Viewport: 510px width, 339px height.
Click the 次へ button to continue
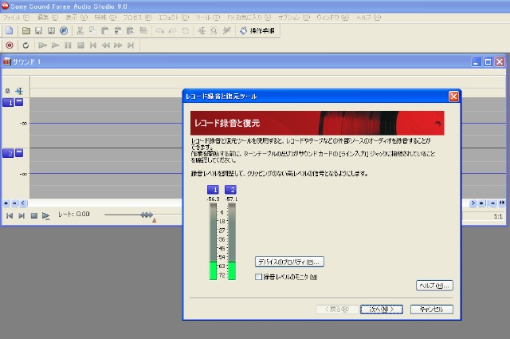coord(381,309)
